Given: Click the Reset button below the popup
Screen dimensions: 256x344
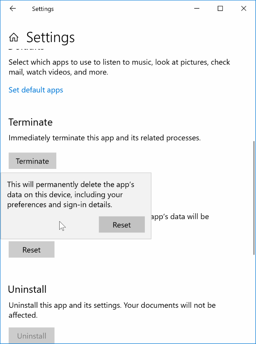Looking at the screenshot, I should click(x=31, y=250).
